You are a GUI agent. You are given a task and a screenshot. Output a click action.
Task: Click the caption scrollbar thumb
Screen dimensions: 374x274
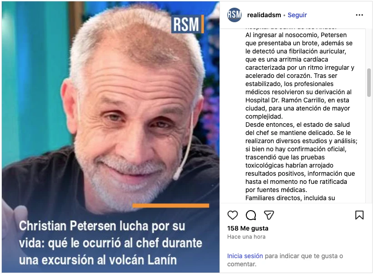pos(369,82)
